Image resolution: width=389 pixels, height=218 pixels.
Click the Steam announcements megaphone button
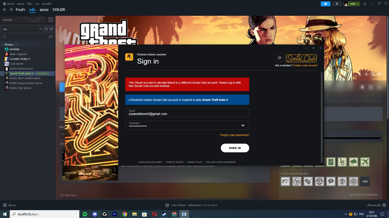point(325,4)
